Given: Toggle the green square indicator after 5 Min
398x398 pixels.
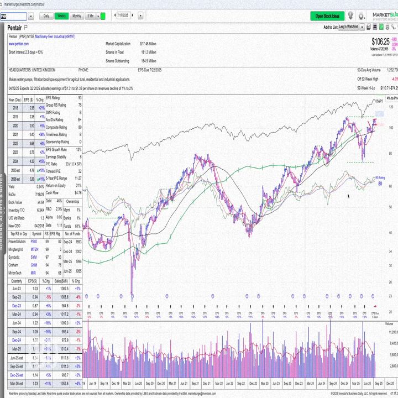Looking at the screenshot, I should pyautogui.click(x=103, y=16).
